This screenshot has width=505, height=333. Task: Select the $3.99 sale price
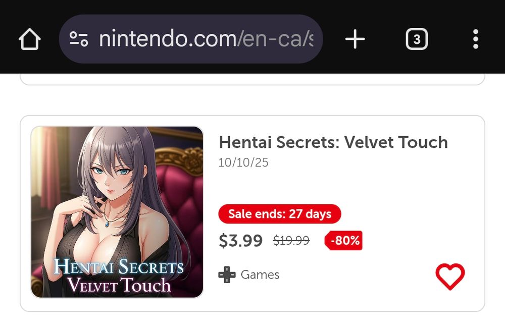pyautogui.click(x=240, y=241)
